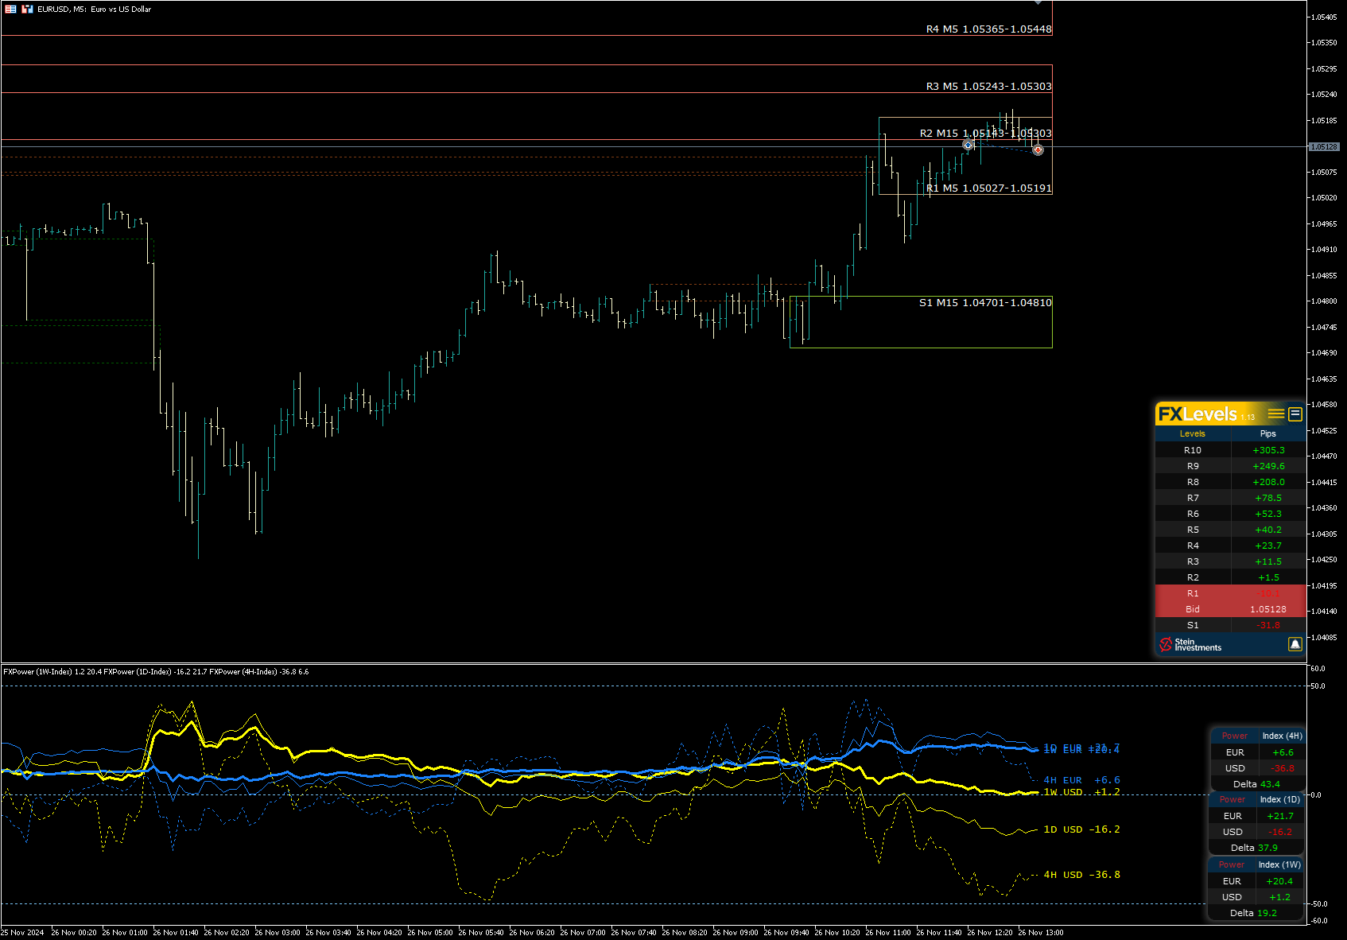
Task: Click the FXLevels title bar logo
Action: coord(1198,414)
